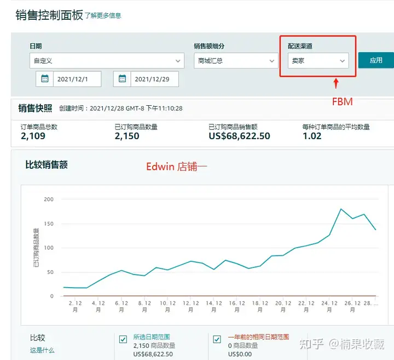
Task: Click the 应用 button
Action: (x=376, y=60)
